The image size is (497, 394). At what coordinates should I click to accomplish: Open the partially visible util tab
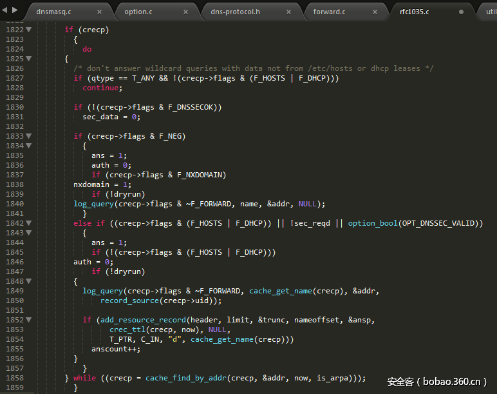point(491,12)
